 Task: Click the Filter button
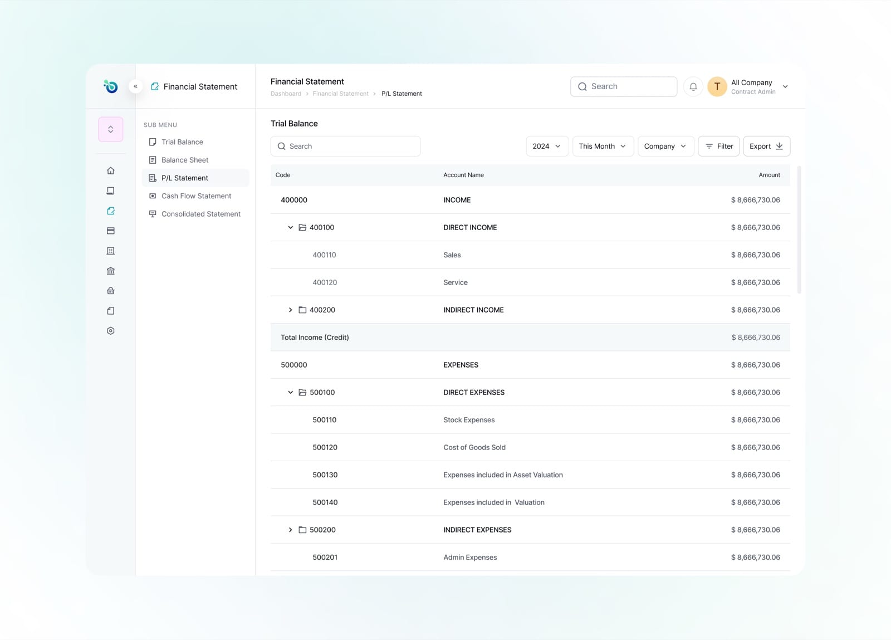point(718,146)
